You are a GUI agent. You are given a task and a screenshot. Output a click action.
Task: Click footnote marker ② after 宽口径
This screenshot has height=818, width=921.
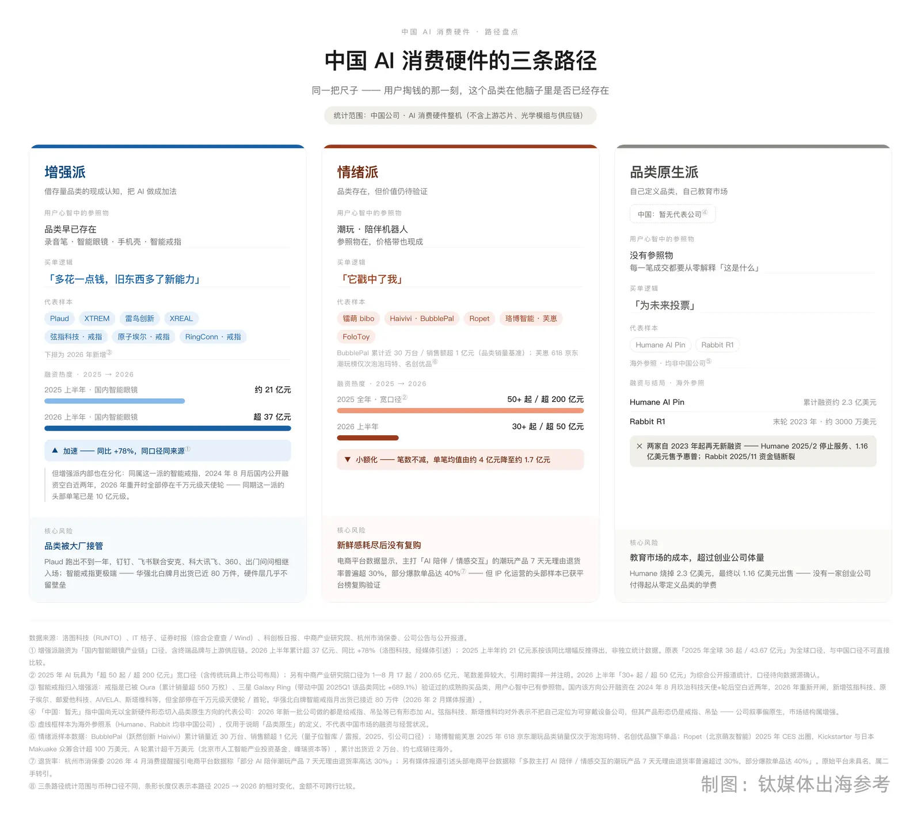tap(405, 397)
